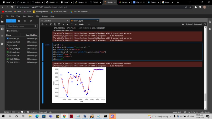This screenshot has height=119, width=212.
Task: Open the Settings menu
Action: 45,16
